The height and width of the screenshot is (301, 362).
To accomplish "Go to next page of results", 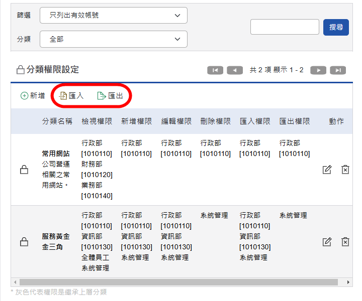I will tap(318, 70).
